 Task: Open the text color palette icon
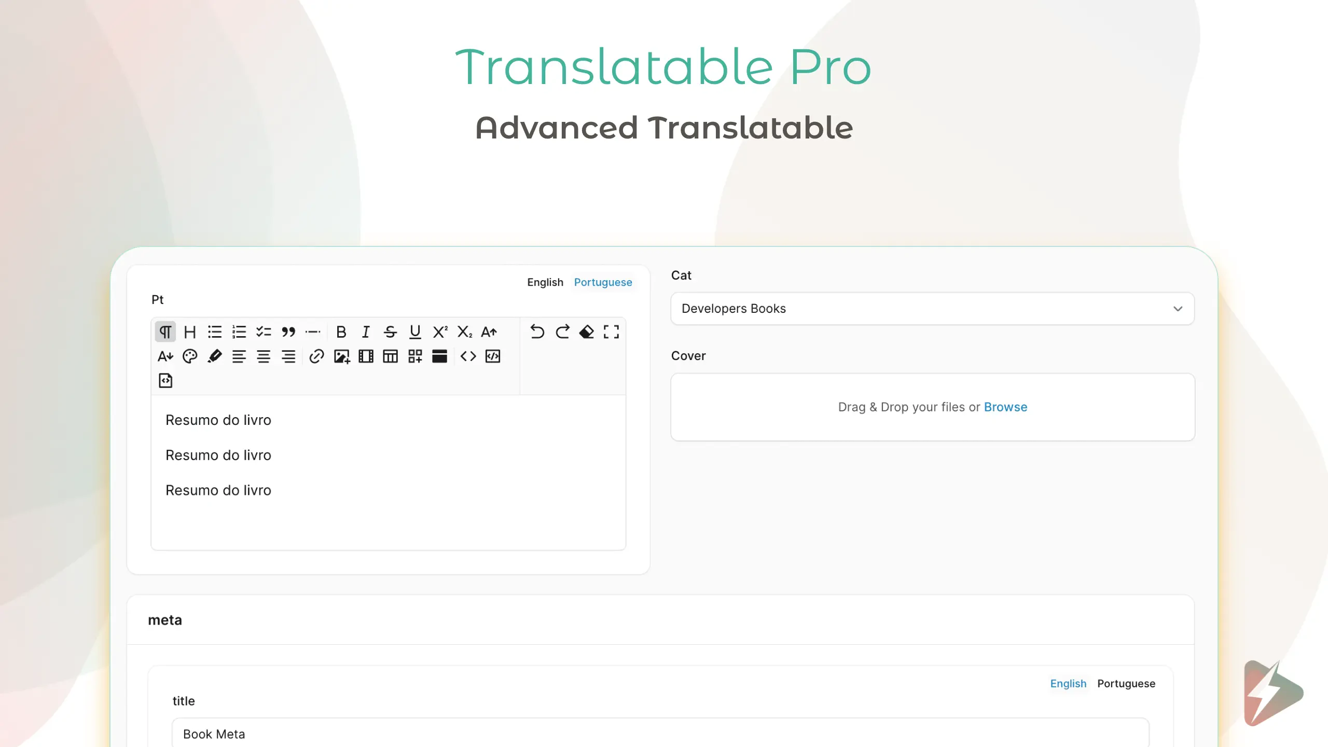pos(190,356)
